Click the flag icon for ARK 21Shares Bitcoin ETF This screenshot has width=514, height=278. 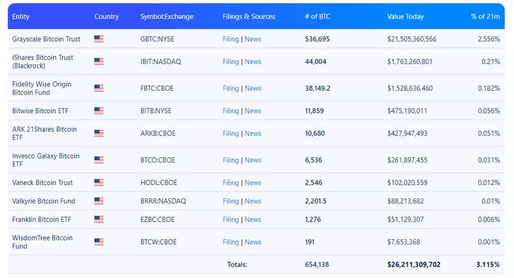(x=99, y=133)
